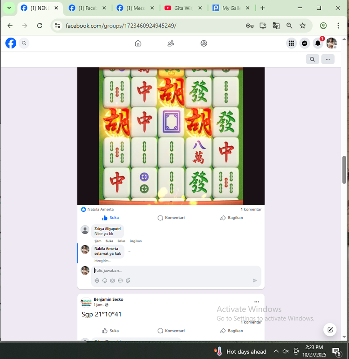Open the translate page icon
This screenshot has width=349, height=359.
click(x=276, y=26)
